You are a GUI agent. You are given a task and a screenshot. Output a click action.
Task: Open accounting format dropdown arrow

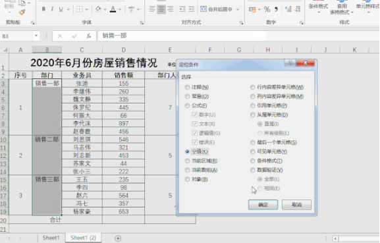[259, 9]
